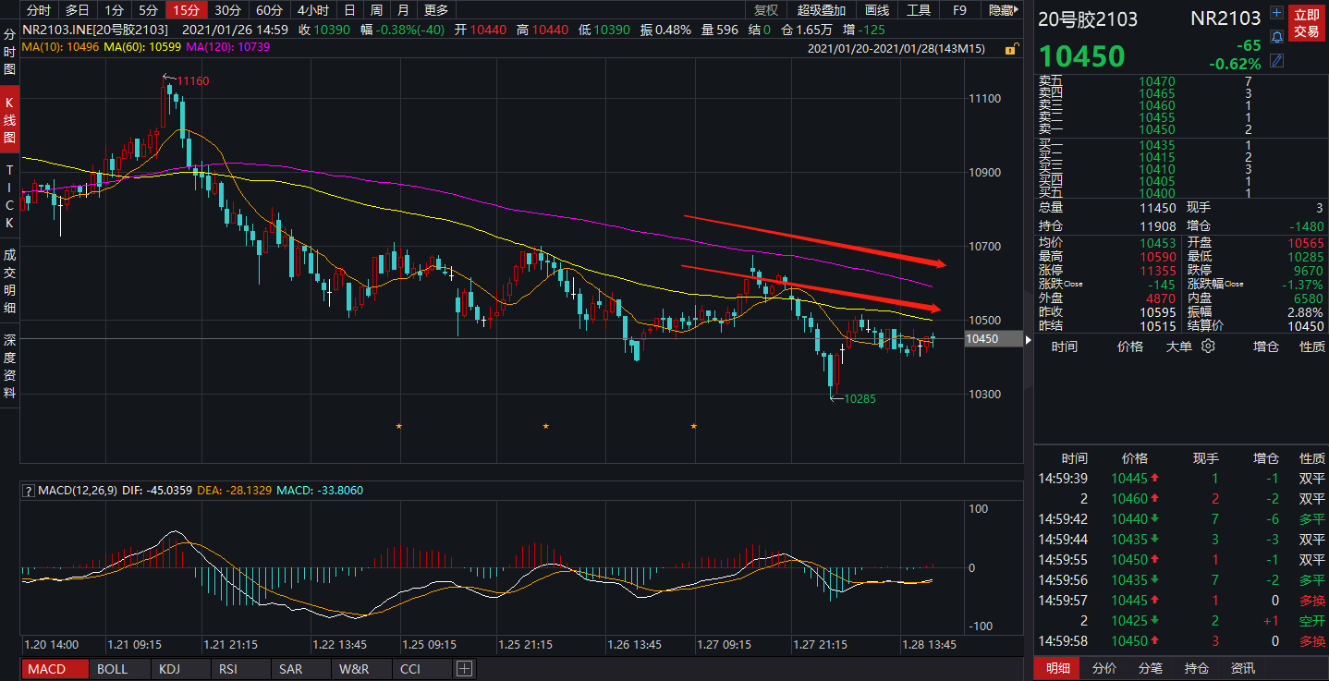
Task: Switch to the 多日 period tab
Action: coord(77,10)
